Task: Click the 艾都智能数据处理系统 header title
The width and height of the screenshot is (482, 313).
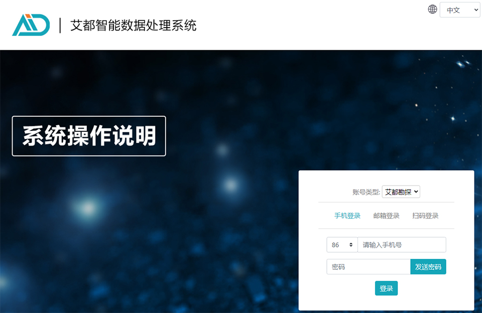Action: pos(134,25)
